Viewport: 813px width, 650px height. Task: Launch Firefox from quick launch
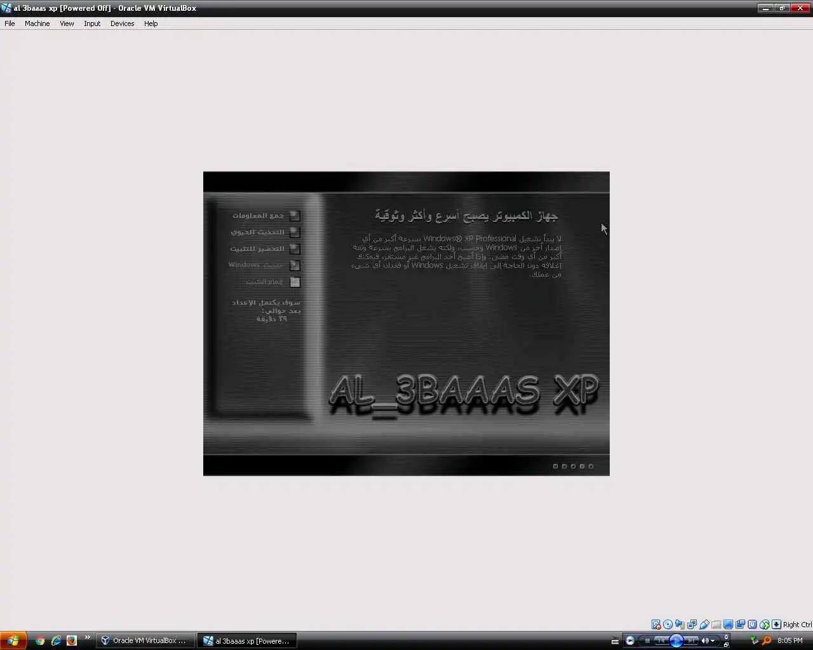tap(72, 640)
